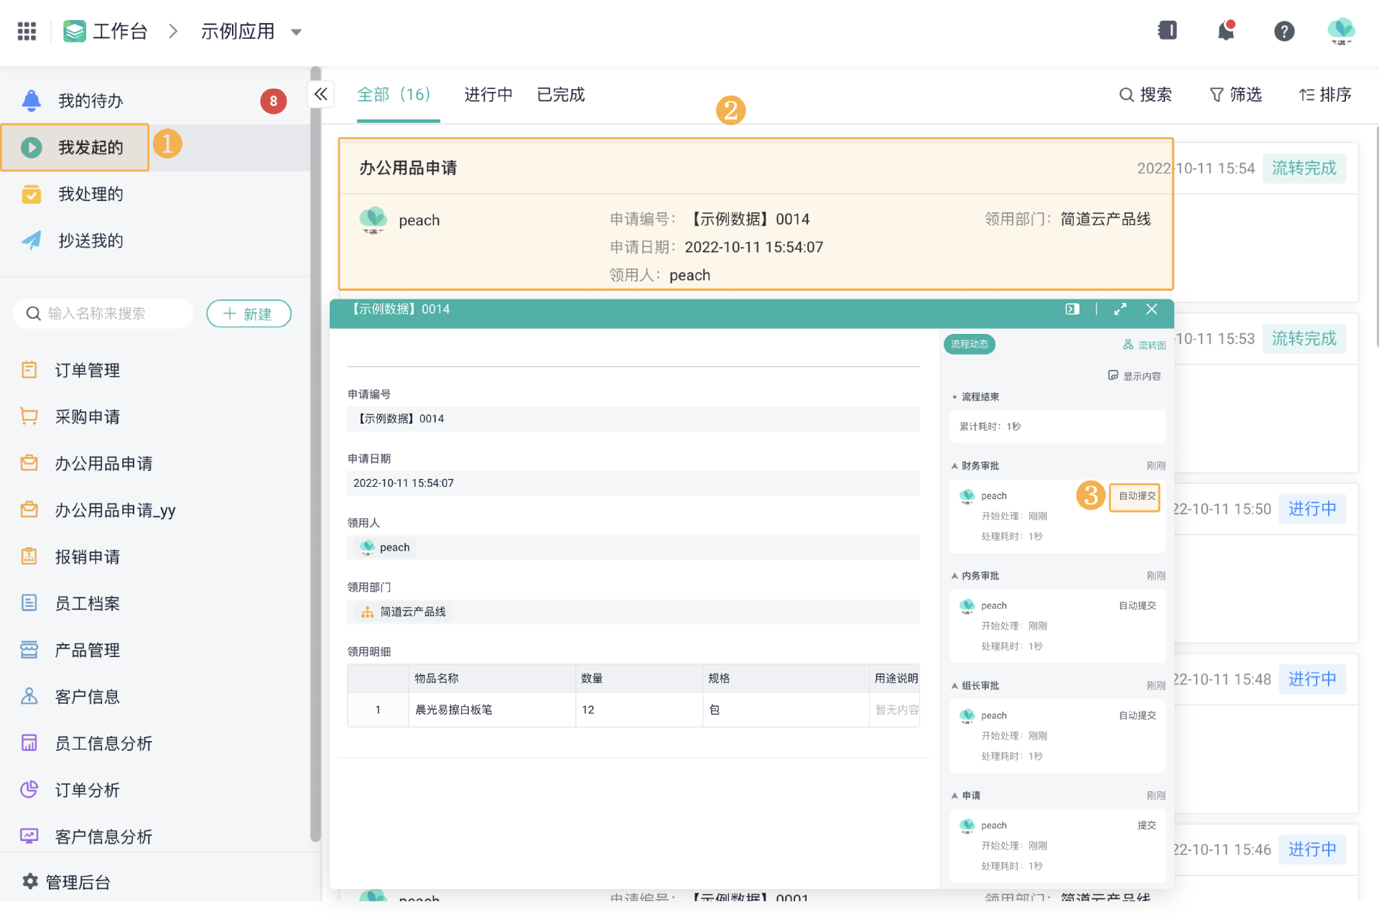Click the user avatar at top right
Viewport: 1379px width, 922px height.
(x=1340, y=31)
